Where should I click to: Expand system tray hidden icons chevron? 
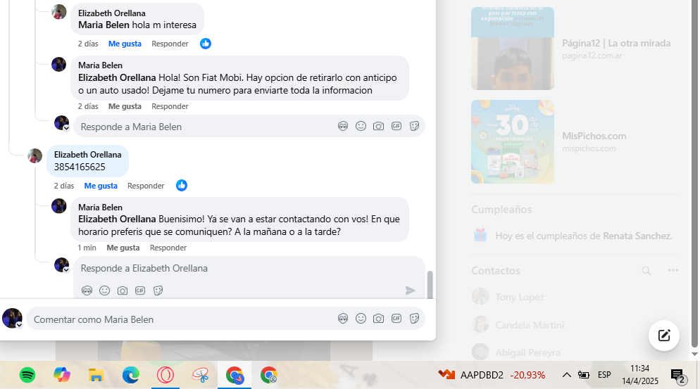click(x=566, y=375)
